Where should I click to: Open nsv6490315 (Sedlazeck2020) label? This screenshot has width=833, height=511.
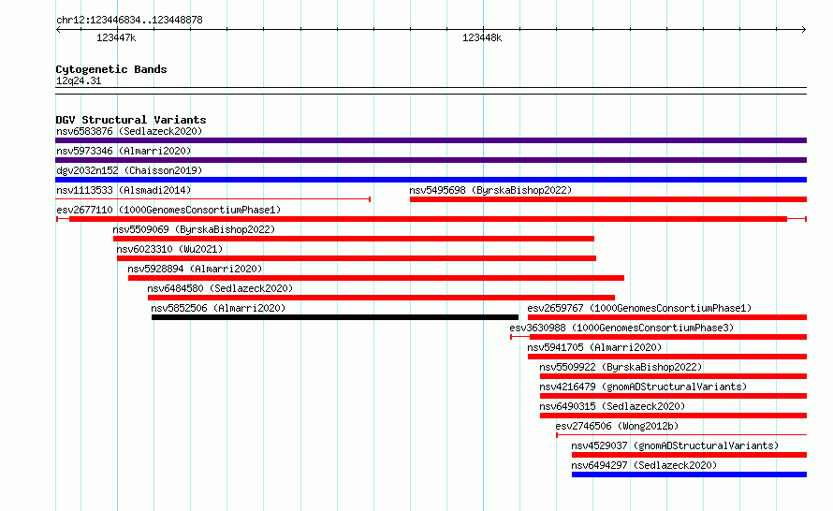[x=612, y=406]
